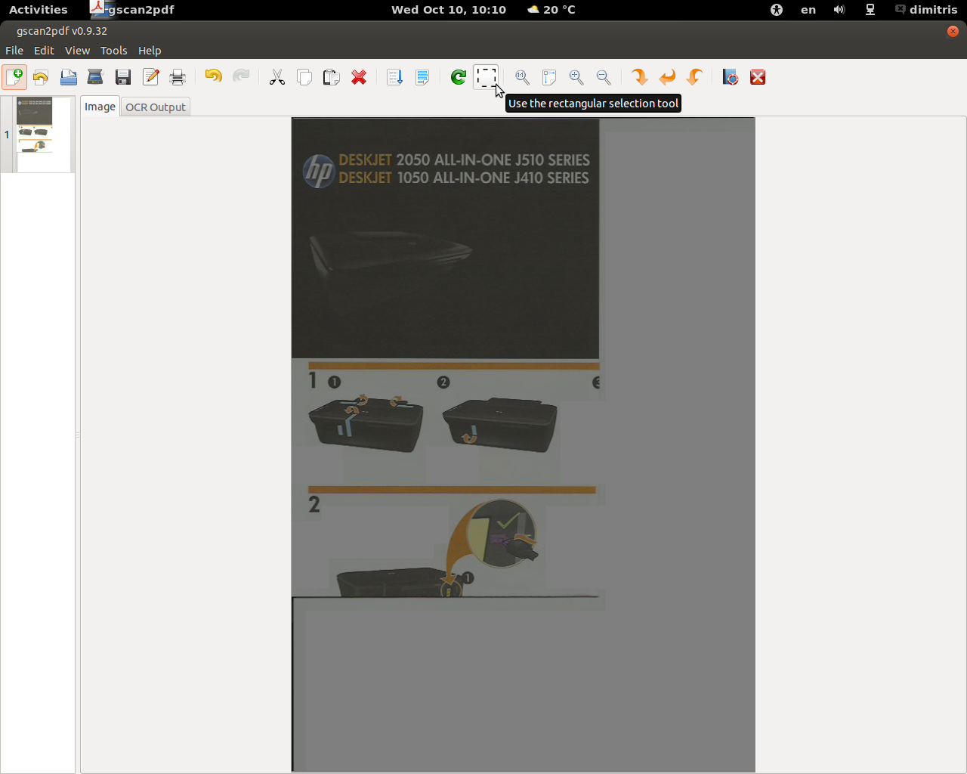The image size is (967, 774).
Task: Click the Cut scissors icon
Action: pos(277,77)
